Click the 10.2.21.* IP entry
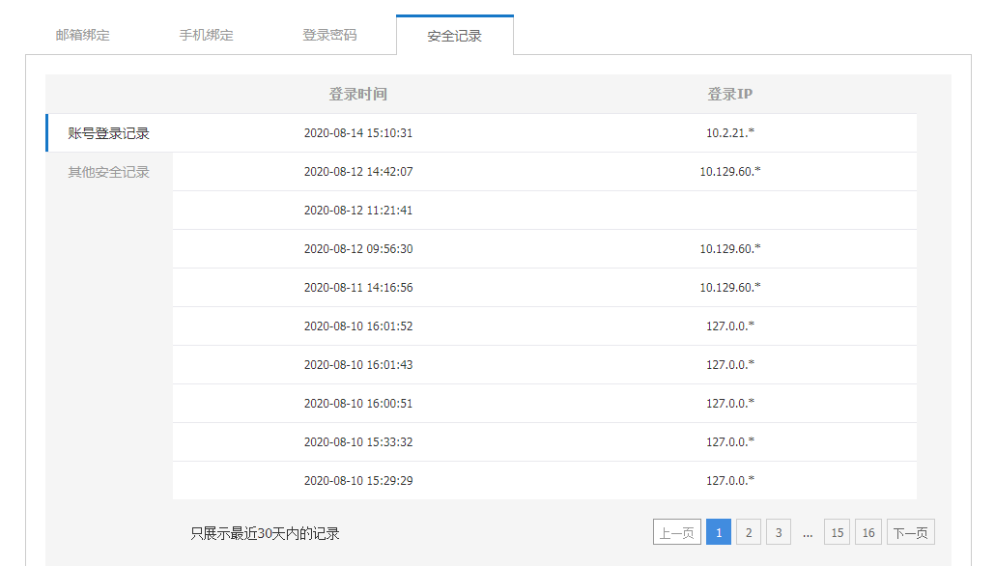This screenshot has height=566, width=995. click(729, 133)
